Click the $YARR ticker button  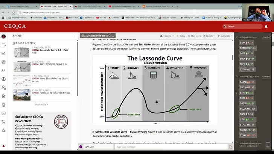248,135
